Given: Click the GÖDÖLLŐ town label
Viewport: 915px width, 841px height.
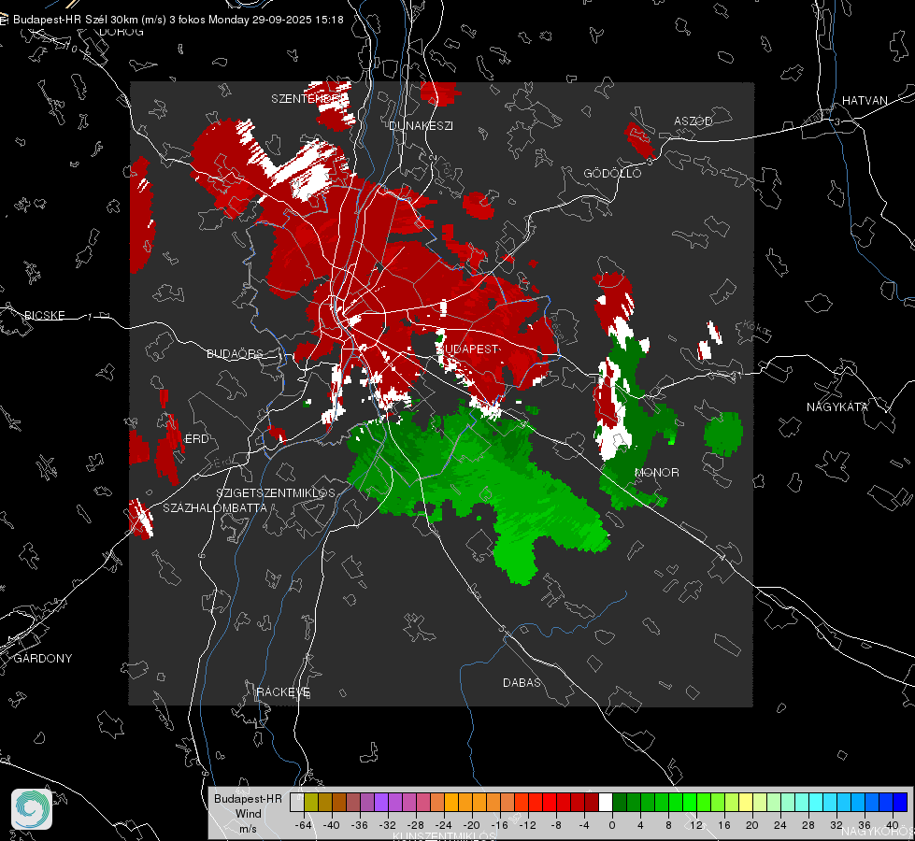Looking at the screenshot, I should (612, 173).
